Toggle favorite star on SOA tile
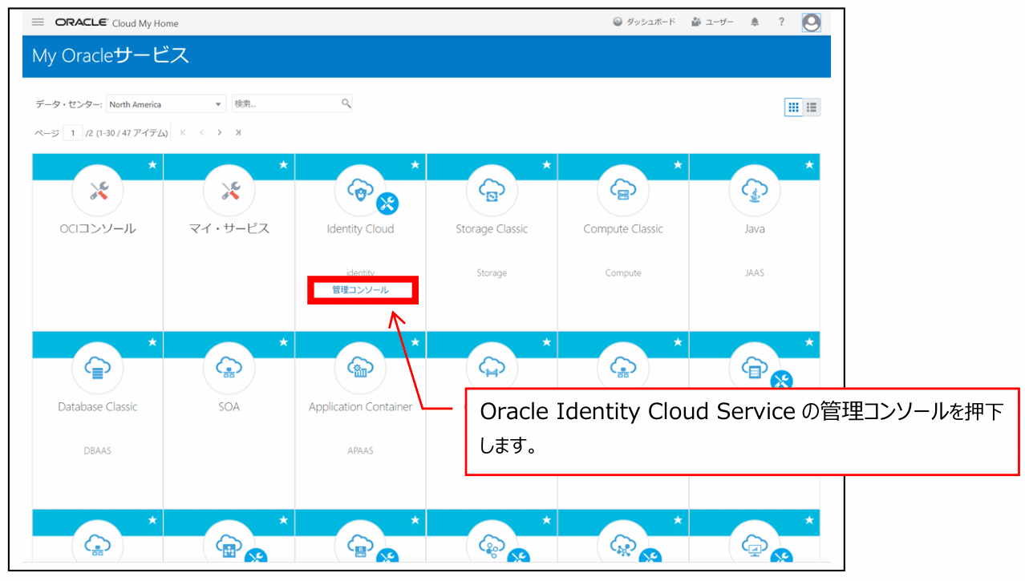Viewport: 1025px width, 581px height. [x=283, y=342]
